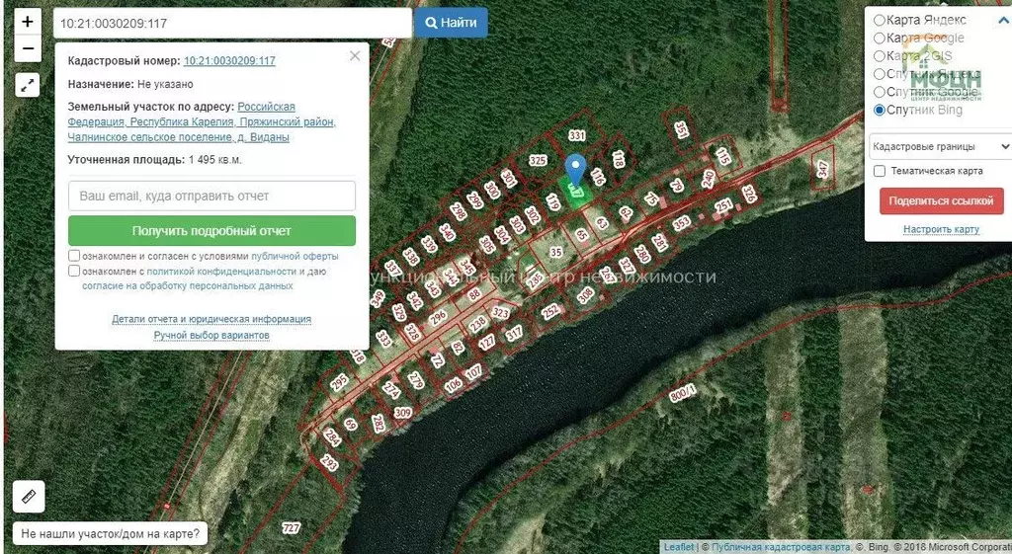
Task: Select parcel 325 on the map
Action: click(x=537, y=160)
